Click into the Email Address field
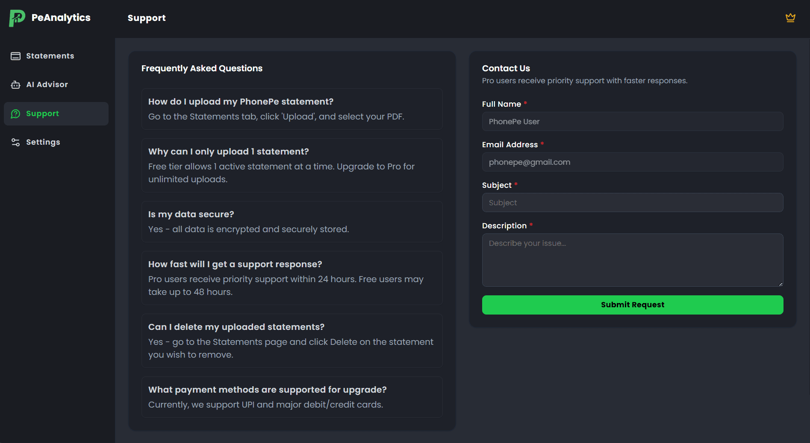The image size is (810, 443). [x=633, y=162]
